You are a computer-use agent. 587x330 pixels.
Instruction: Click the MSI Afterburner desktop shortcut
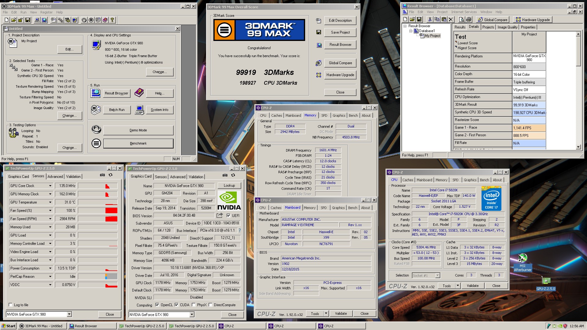coord(522,262)
